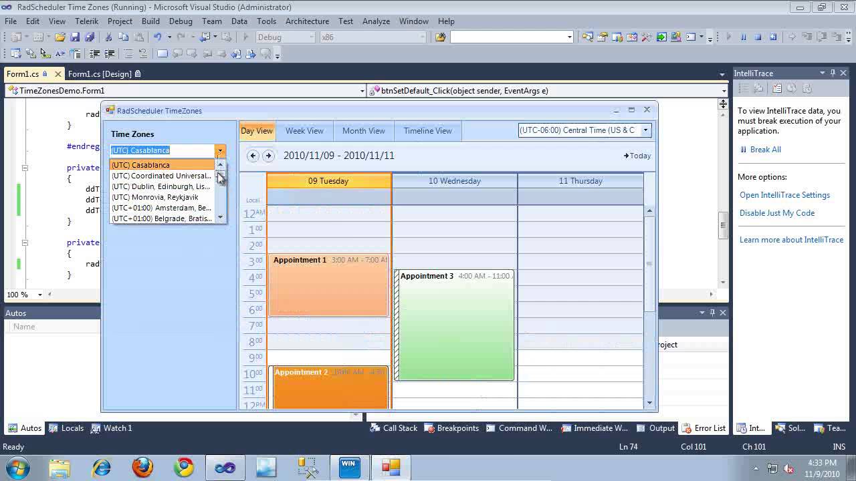Select (UTC+01:00) Amsterdam list item
856x481 pixels.
(x=161, y=208)
